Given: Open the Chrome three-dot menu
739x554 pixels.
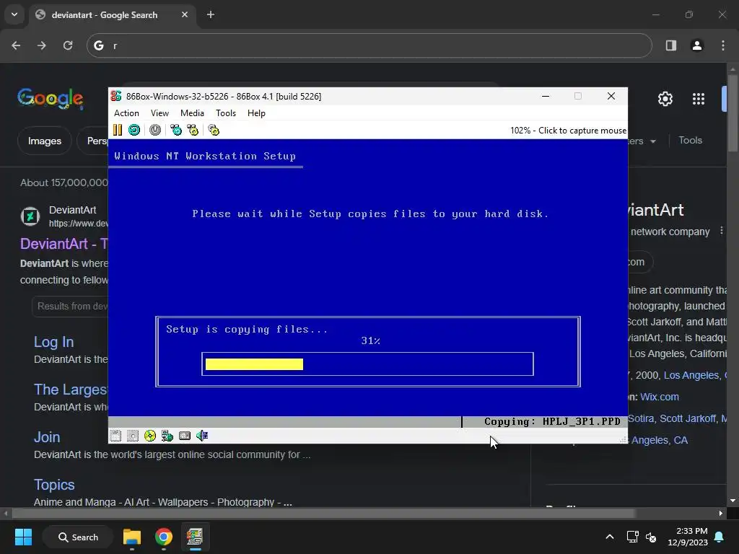Looking at the screenshot, I should coord(723,45).
